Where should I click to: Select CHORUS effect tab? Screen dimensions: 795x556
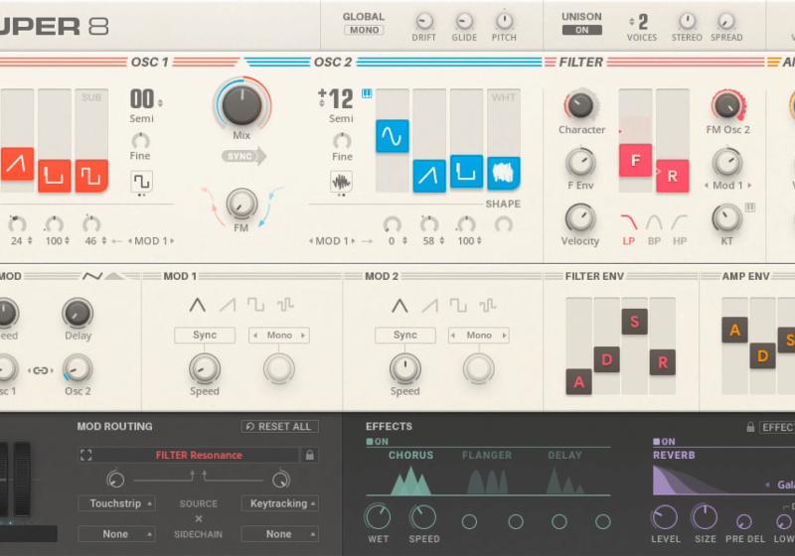pyautogui.click(x=410, y=456)
